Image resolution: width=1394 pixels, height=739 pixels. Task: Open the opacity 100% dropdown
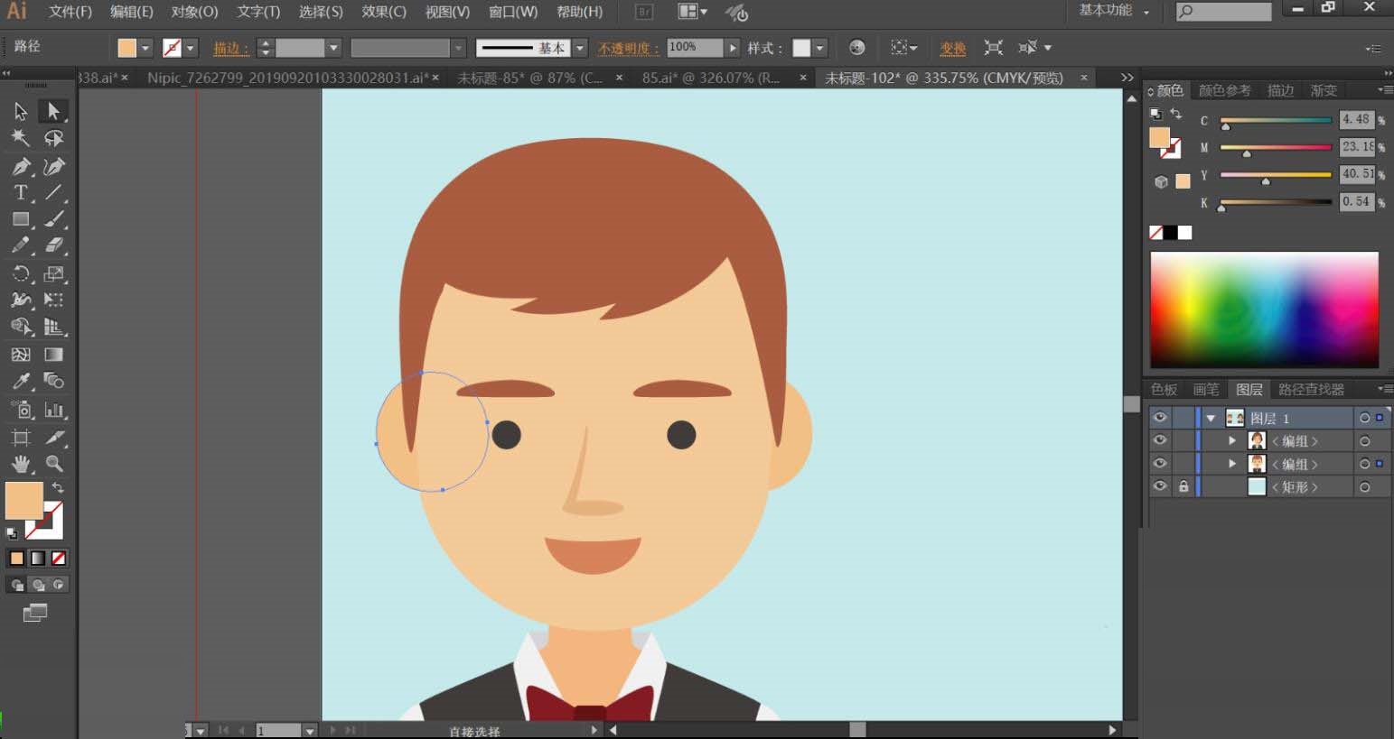tap(733, 48)
